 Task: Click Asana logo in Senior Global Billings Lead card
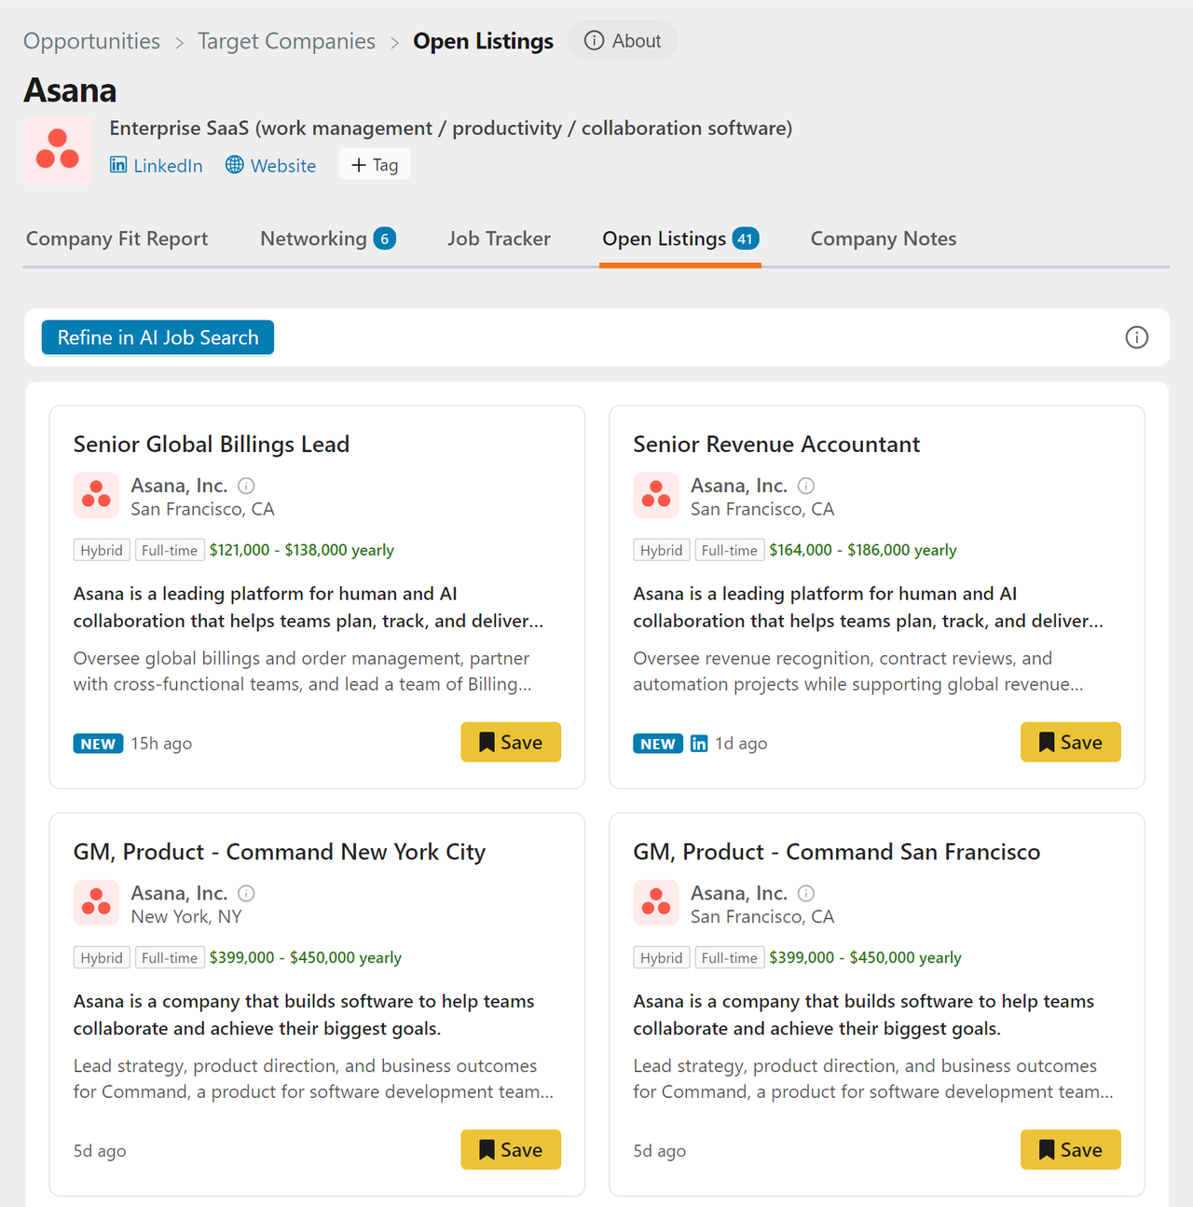[x=96, y=495]
